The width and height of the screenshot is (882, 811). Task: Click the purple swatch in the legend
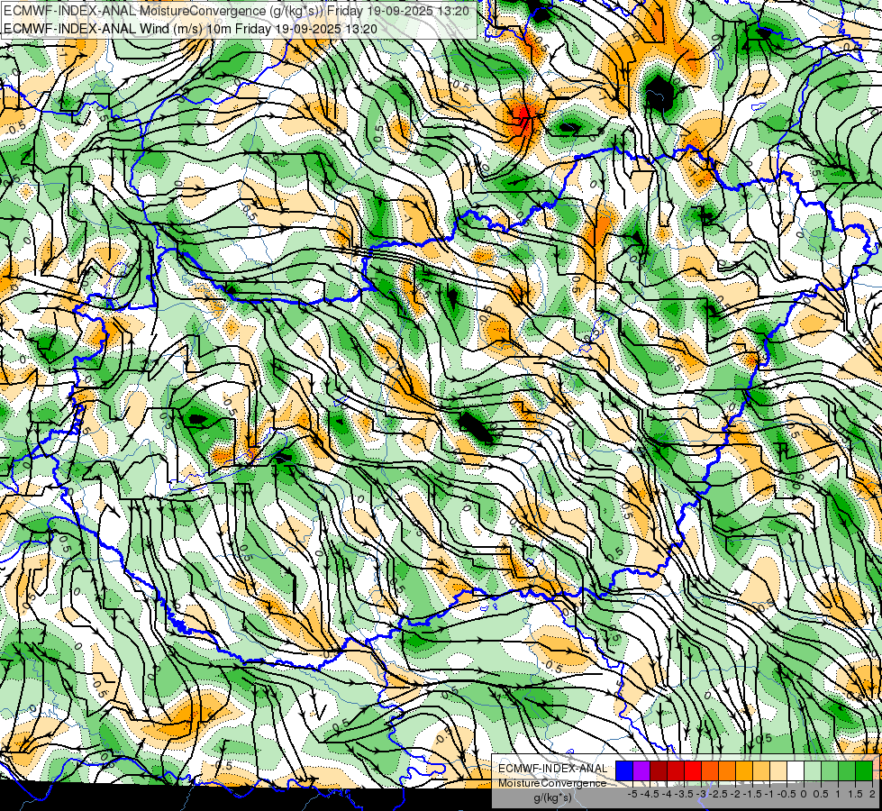coord(641,770)
